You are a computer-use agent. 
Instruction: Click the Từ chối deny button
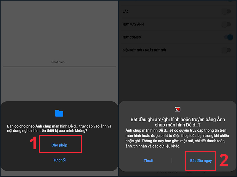59,160
